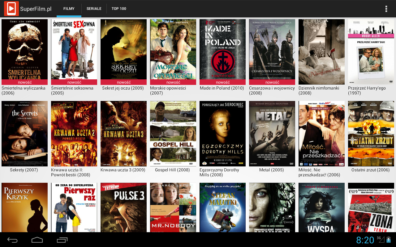Tap "nowość" badge on Śmiertelnie seksowna
The width and height of the screenshot is (396, 247).
click(74, 82)
